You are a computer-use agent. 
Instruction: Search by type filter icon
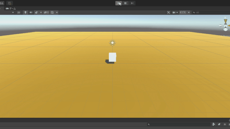click(214, 124)
